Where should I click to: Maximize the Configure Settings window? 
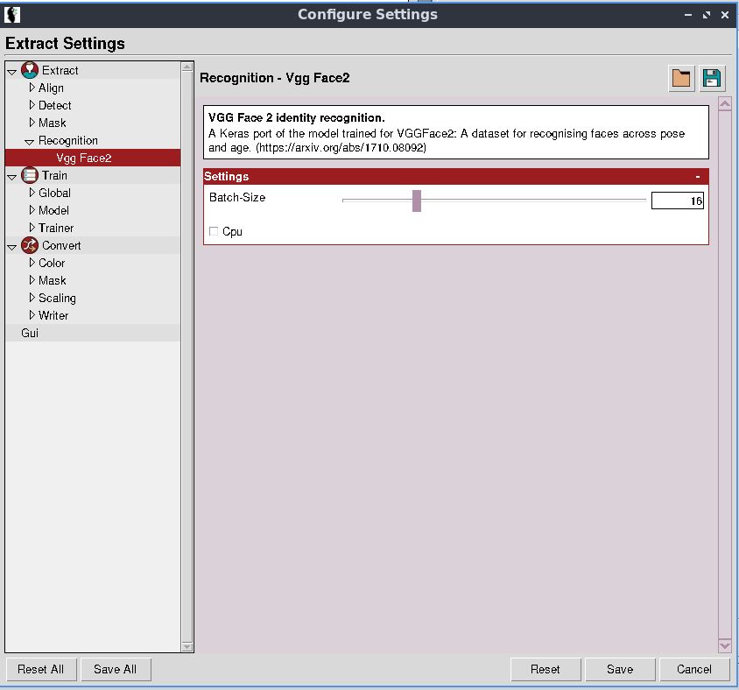click(x=707, y=15)
